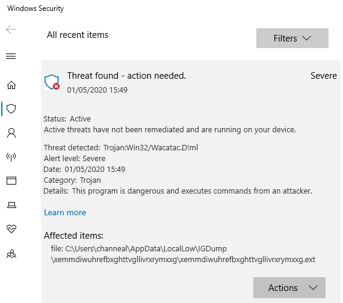Click the affected file path text
Image resolution: width=343 pixels, height=303 pixels.
point(183,254)
